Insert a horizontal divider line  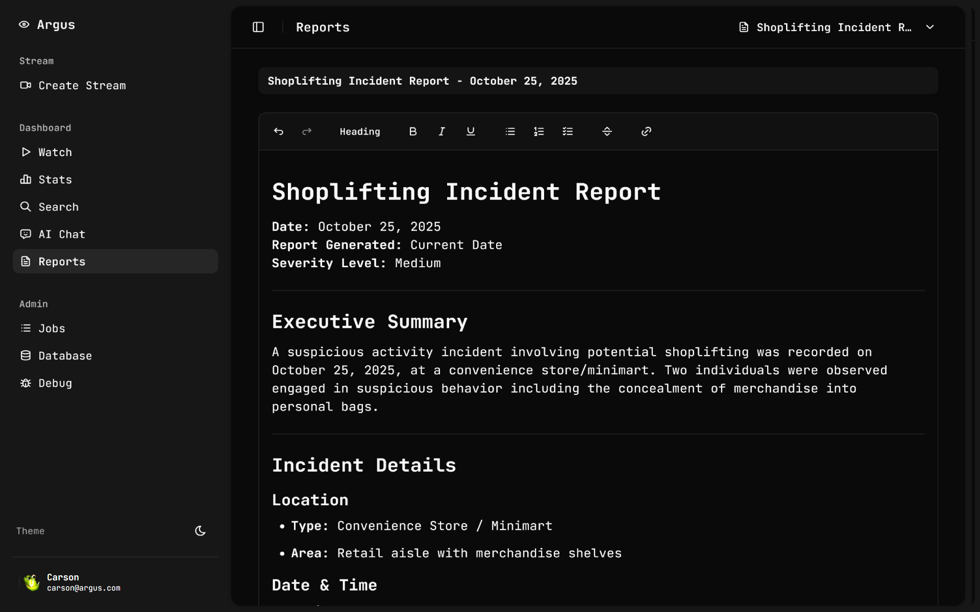click(607, 132)
